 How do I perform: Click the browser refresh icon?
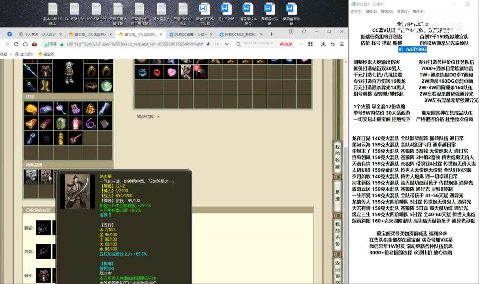(x=16, y=44)
